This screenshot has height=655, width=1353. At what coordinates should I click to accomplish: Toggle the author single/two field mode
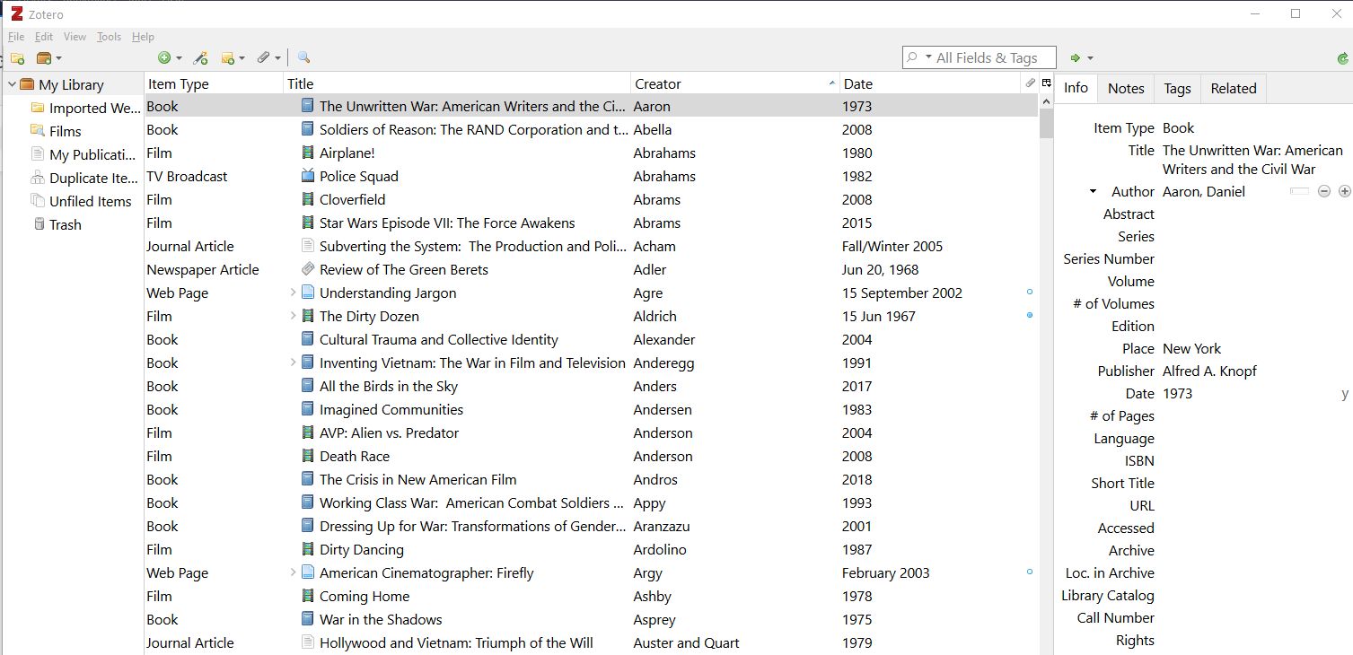click(1299, 191)
